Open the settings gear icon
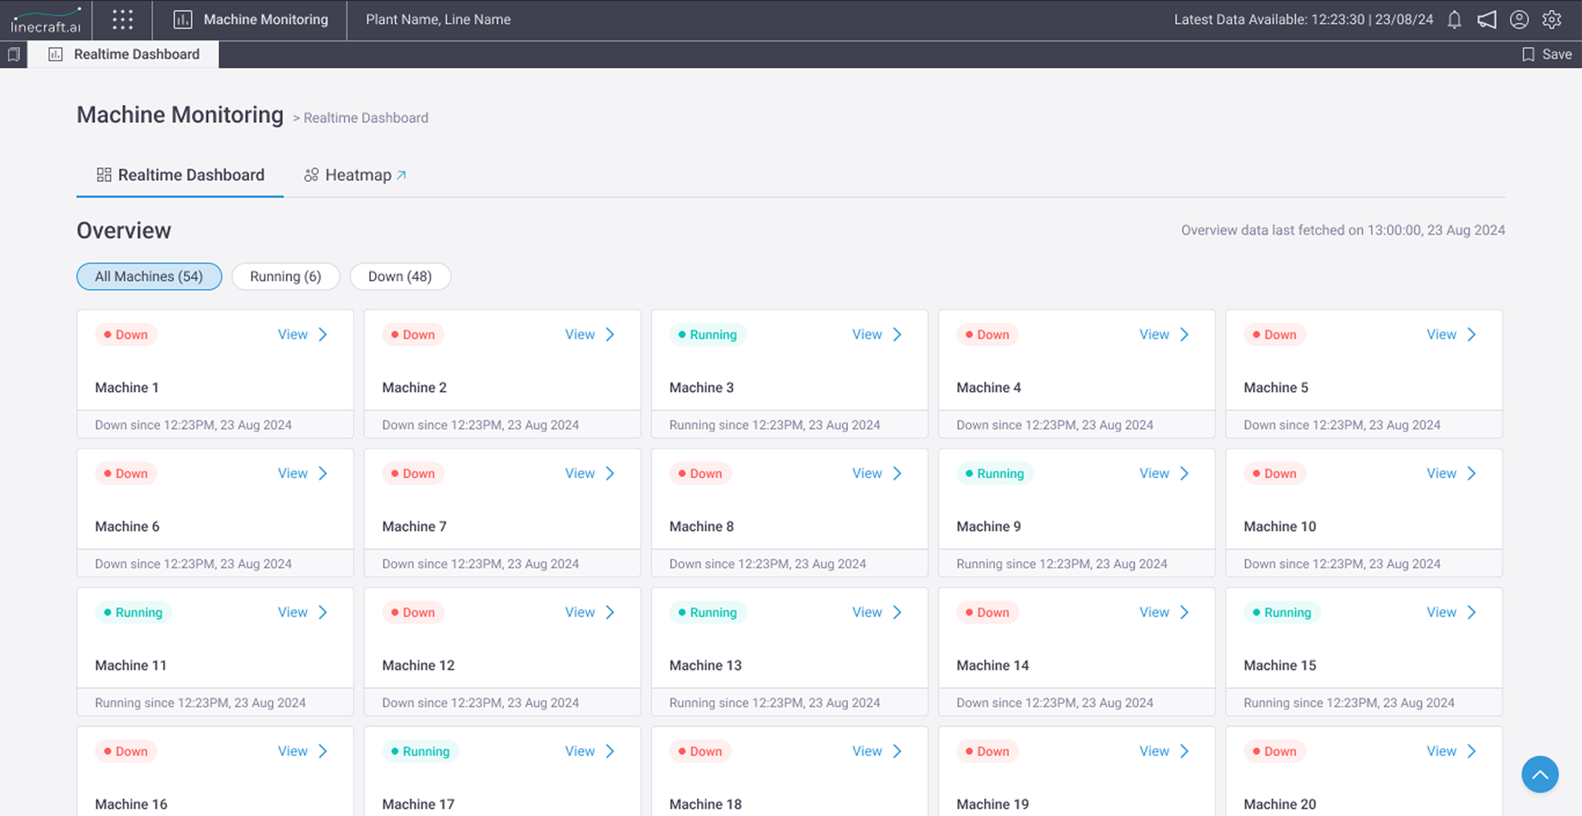1582x816 pixels. tap(1551, 20)
